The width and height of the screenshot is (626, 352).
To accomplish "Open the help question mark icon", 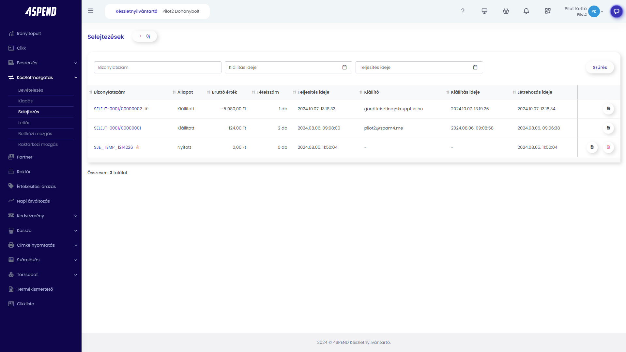I will [x=463, y=11].
